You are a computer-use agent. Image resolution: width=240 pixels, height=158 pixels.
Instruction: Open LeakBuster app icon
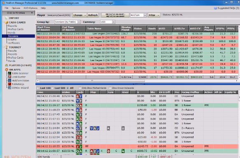click(x=9, y=77)
